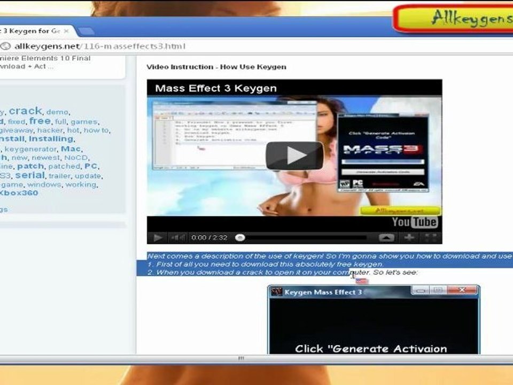Mute the video volume icon

[x=177, y=237]
